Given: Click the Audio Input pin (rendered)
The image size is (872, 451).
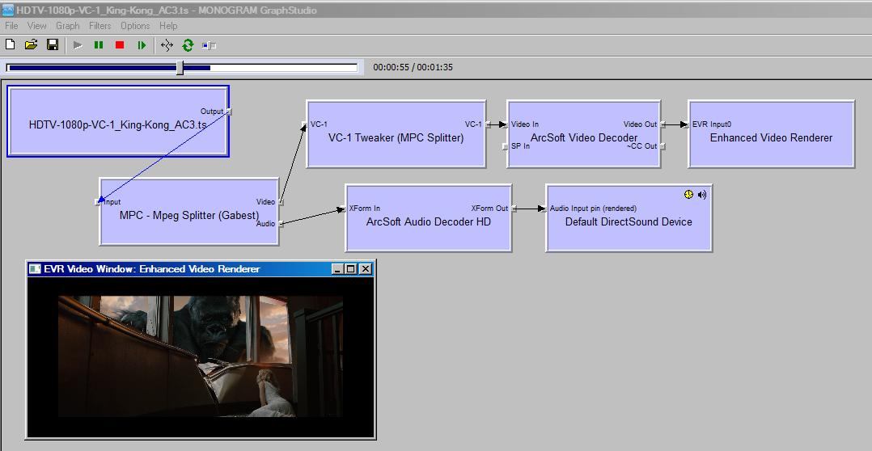Looking at the screenshot, I should pos(544,209).
